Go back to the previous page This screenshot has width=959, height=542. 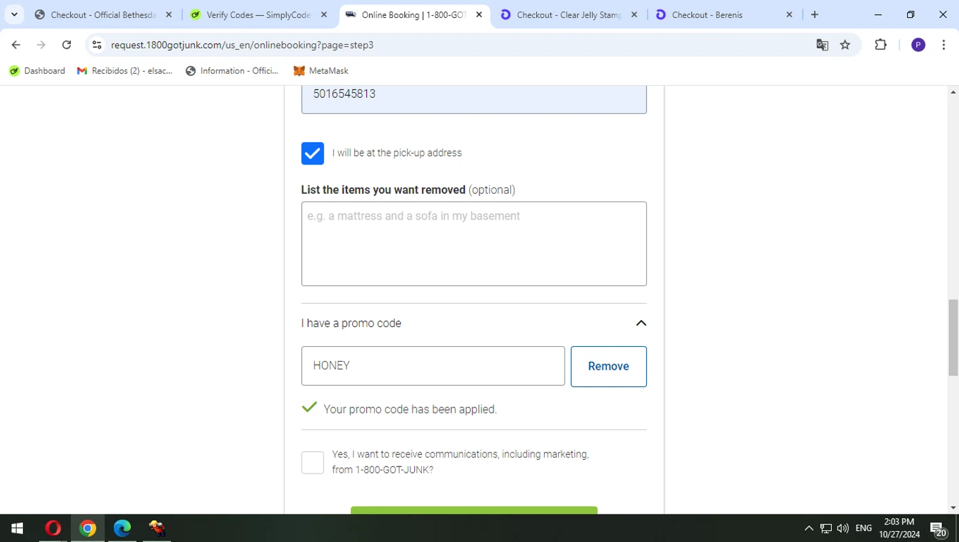coord(16,45)
